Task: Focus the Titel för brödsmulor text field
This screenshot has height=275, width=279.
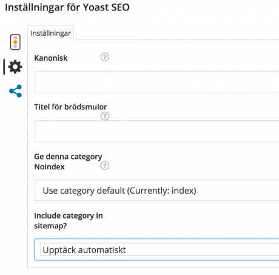Action: 156,131
